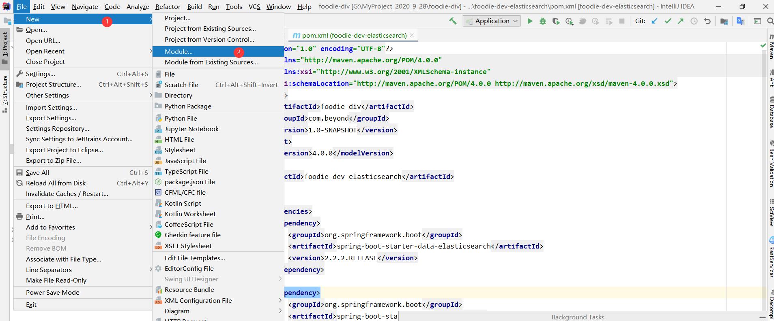Viewport: 774px width, 321px height.
Task: Start debugging with the bug icon
Action: [x=543, y=21]
